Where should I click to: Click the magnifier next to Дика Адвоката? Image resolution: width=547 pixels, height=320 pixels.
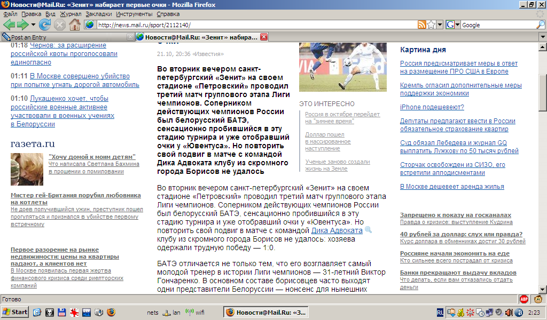[x=368, y=230]
